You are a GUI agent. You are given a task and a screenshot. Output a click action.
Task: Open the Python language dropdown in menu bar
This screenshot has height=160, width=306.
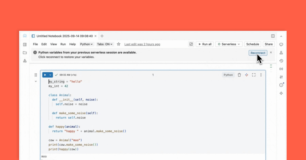click(86, 44)
